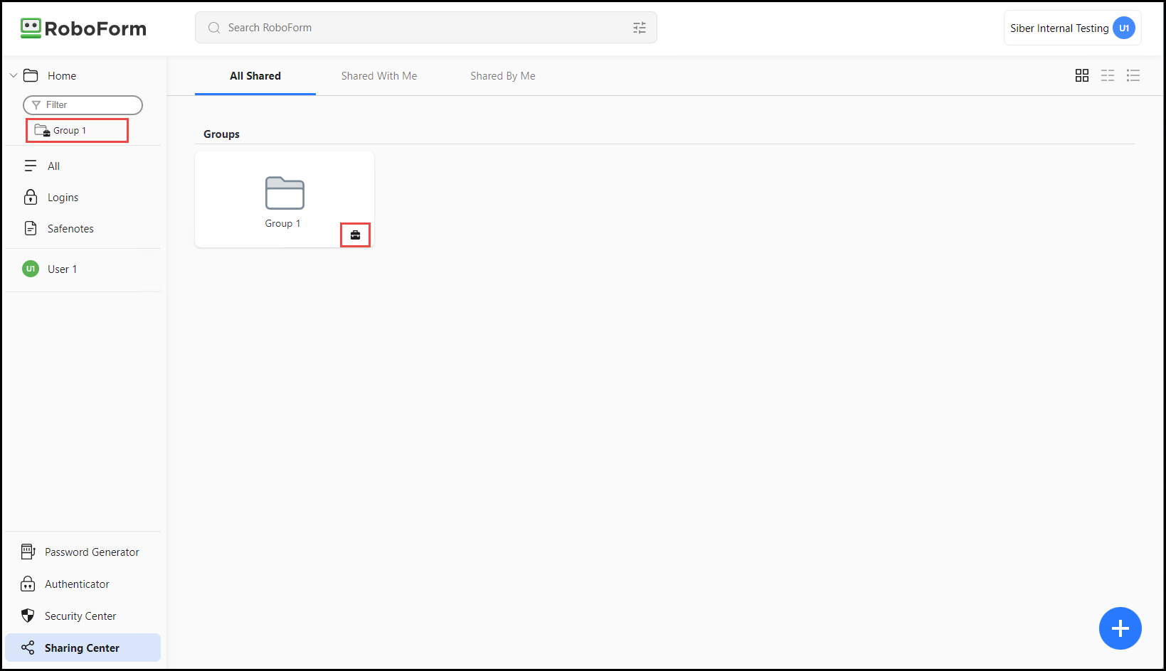Click the RoboForm logo
The image size is (1166, 671).
point(83,28)
